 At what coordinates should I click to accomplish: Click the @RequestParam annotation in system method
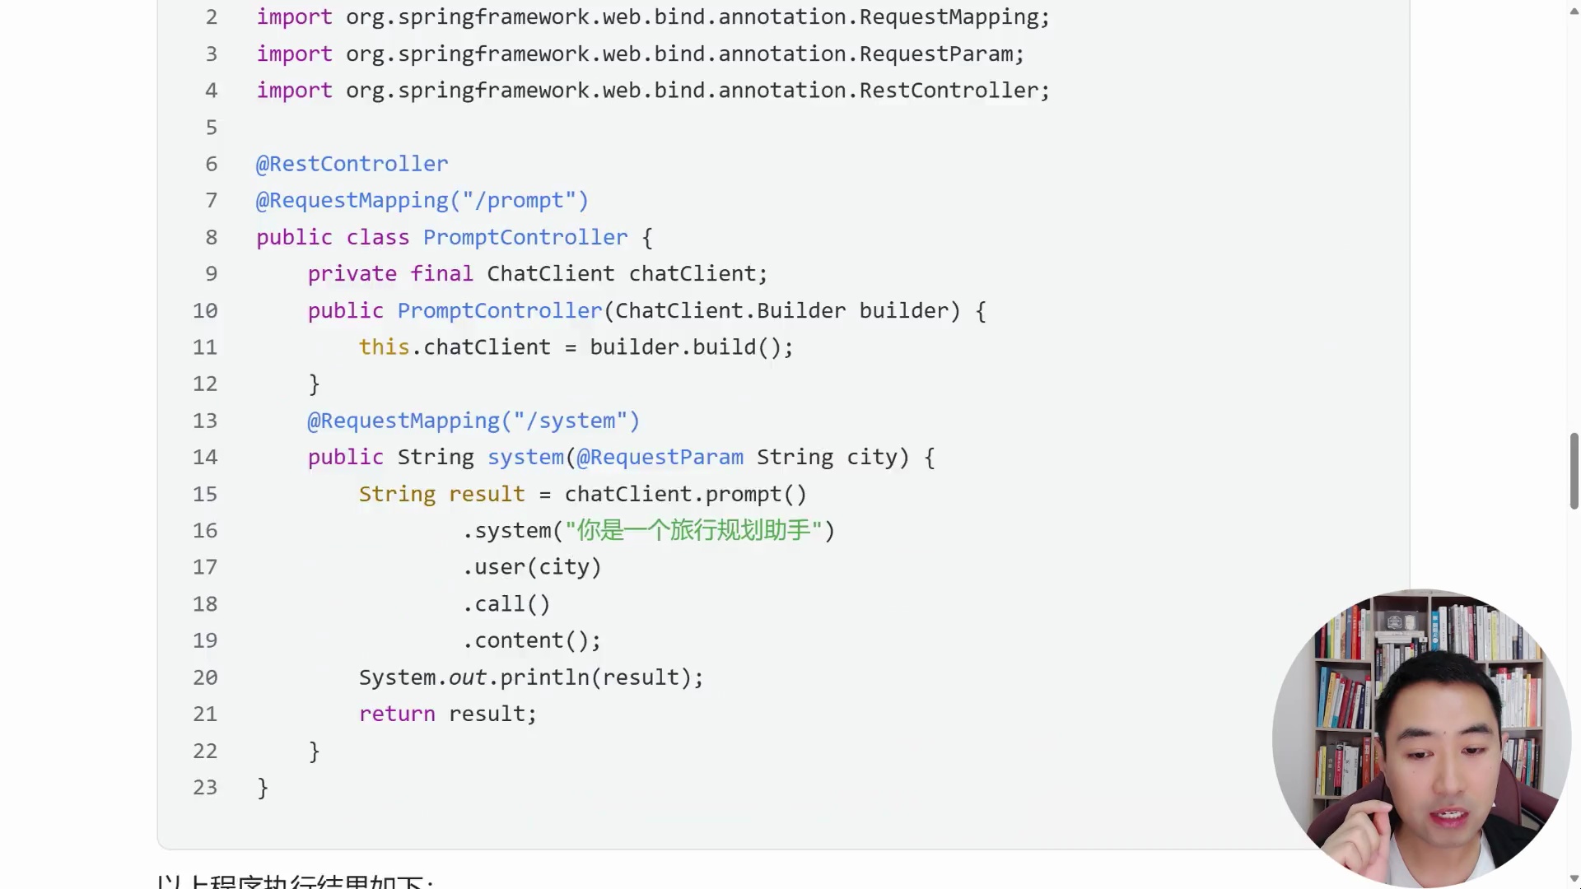660,458
